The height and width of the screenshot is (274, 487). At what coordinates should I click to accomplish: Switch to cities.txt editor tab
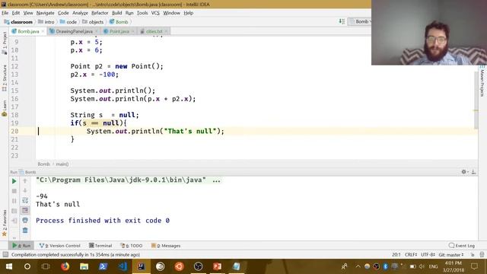(x=154, y=31)
